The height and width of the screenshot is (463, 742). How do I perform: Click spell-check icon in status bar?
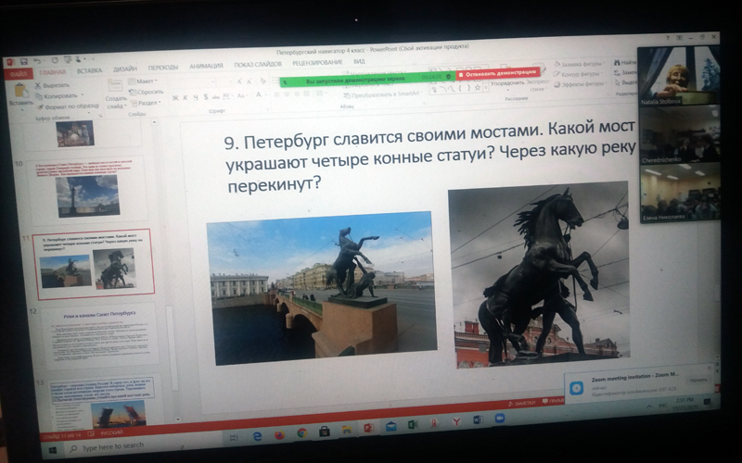91,433
